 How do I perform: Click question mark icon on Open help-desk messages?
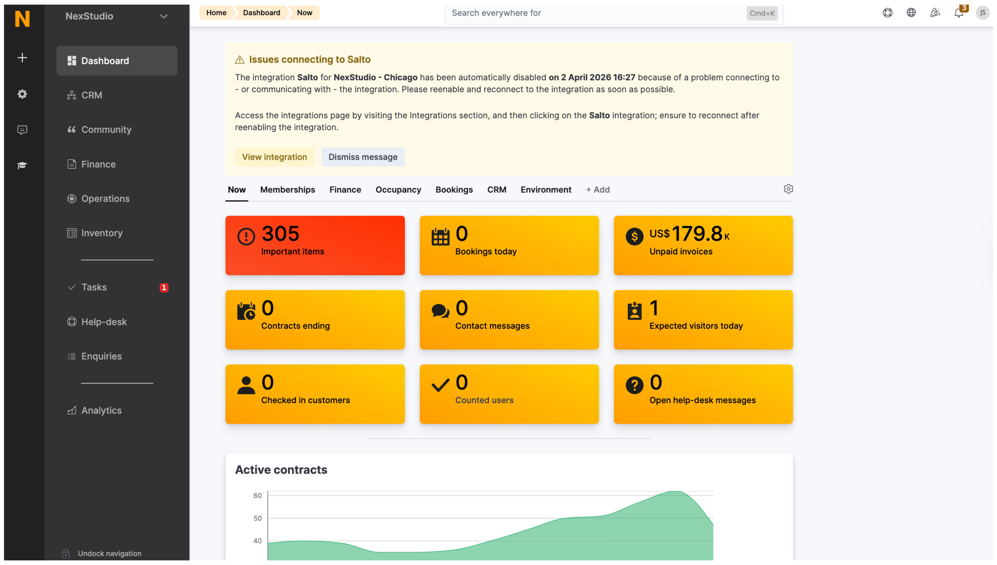coord(634,385)
